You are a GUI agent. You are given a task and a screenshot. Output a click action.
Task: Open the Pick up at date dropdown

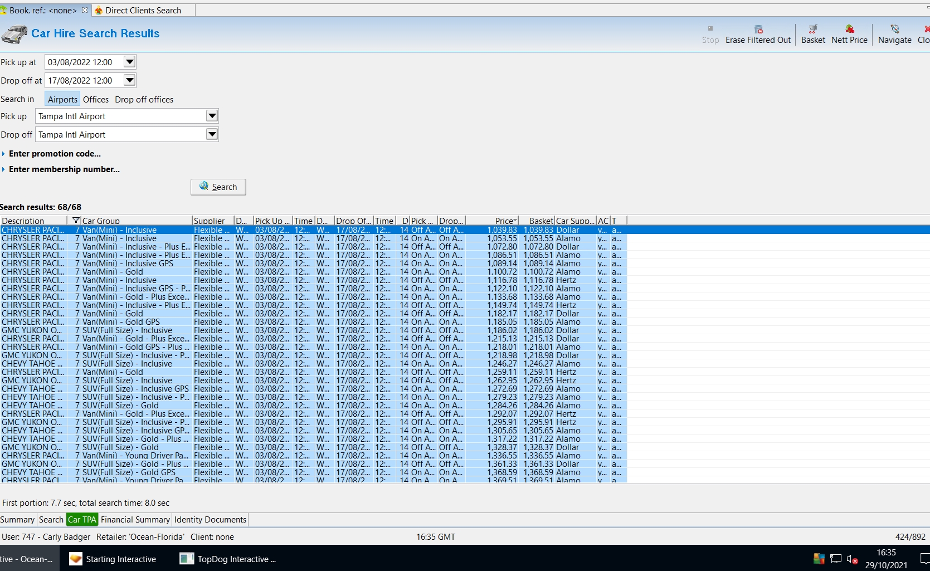129,62
